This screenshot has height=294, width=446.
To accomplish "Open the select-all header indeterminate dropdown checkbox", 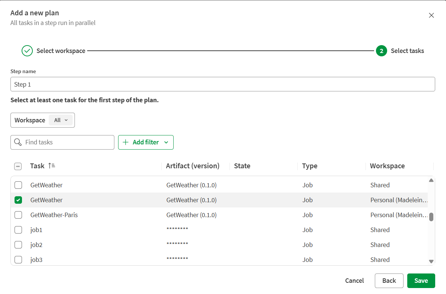I will coord(18,166).
